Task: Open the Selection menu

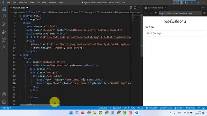Action: 23,3
